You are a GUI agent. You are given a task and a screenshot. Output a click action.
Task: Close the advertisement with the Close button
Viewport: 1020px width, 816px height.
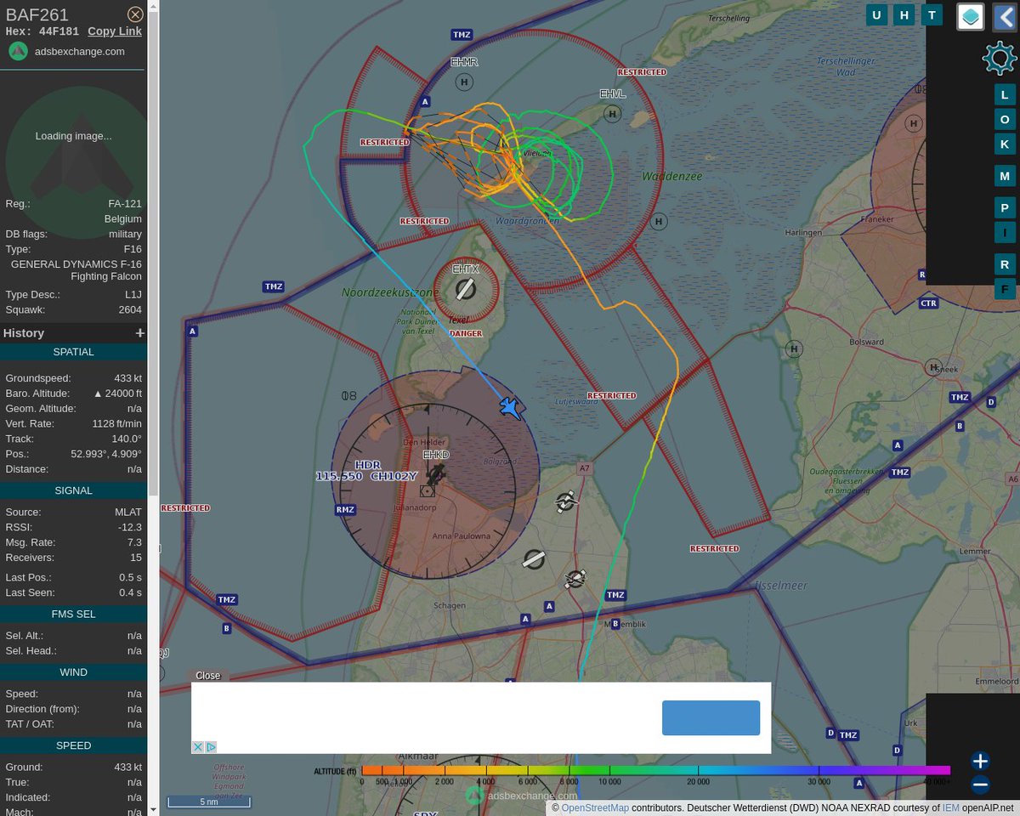[207, 675]
